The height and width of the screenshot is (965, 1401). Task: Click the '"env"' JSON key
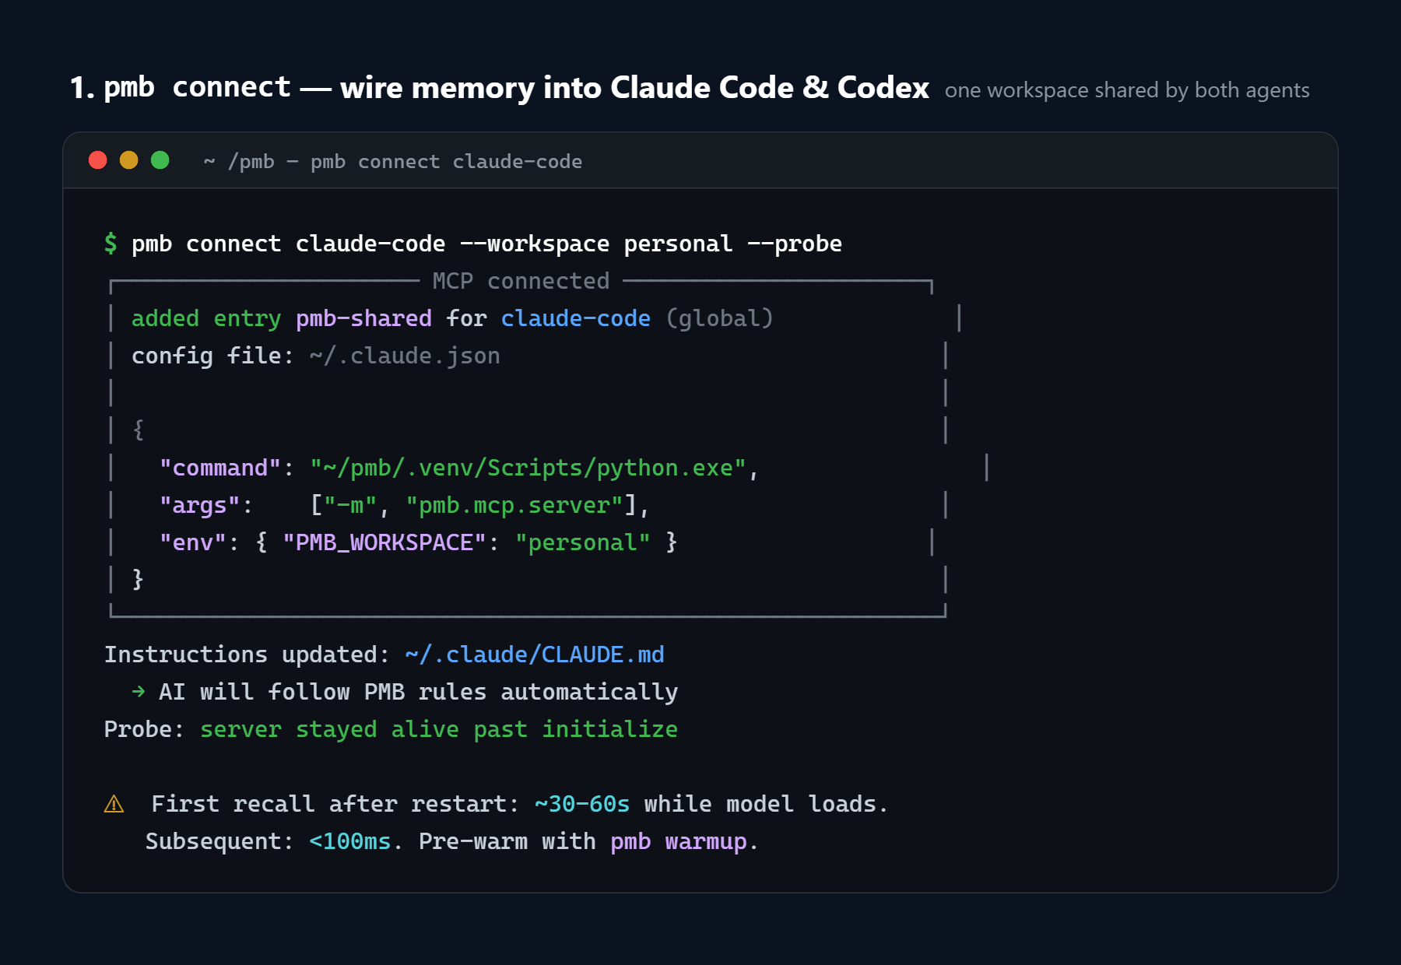click(x=192, y=542)
